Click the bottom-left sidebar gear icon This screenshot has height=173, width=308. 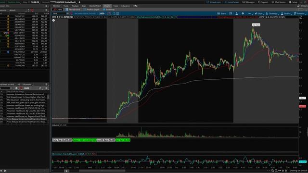click(5, 171)
